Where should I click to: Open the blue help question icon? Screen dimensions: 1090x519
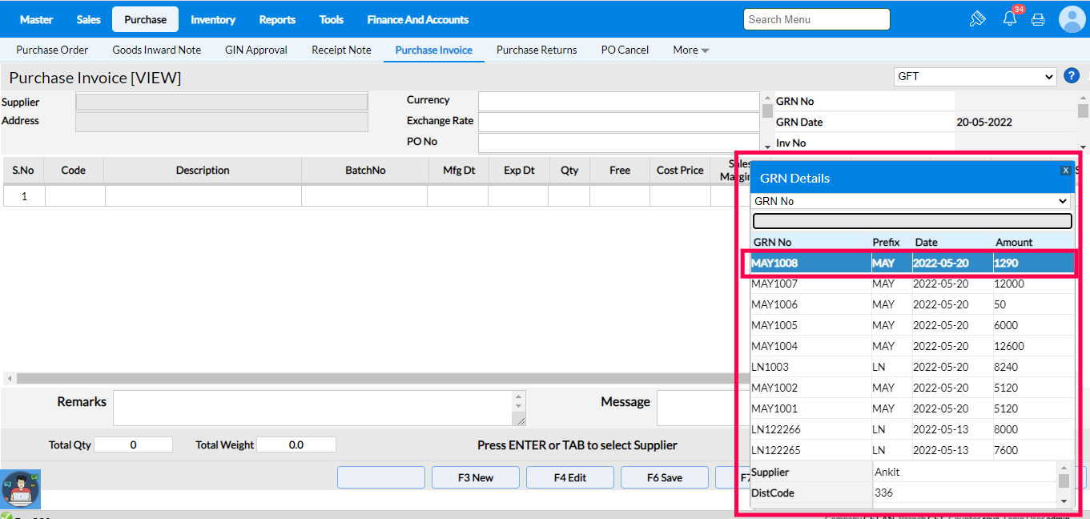coord(1072,76)
